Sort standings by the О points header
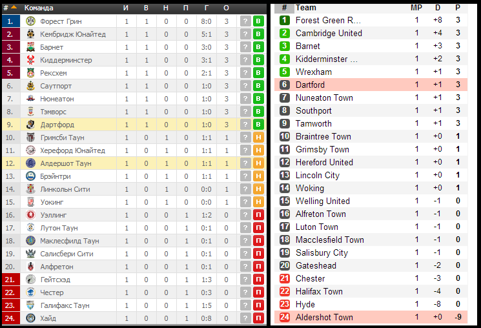This screenshot has height=328, width=481. (x=226, y=8)
